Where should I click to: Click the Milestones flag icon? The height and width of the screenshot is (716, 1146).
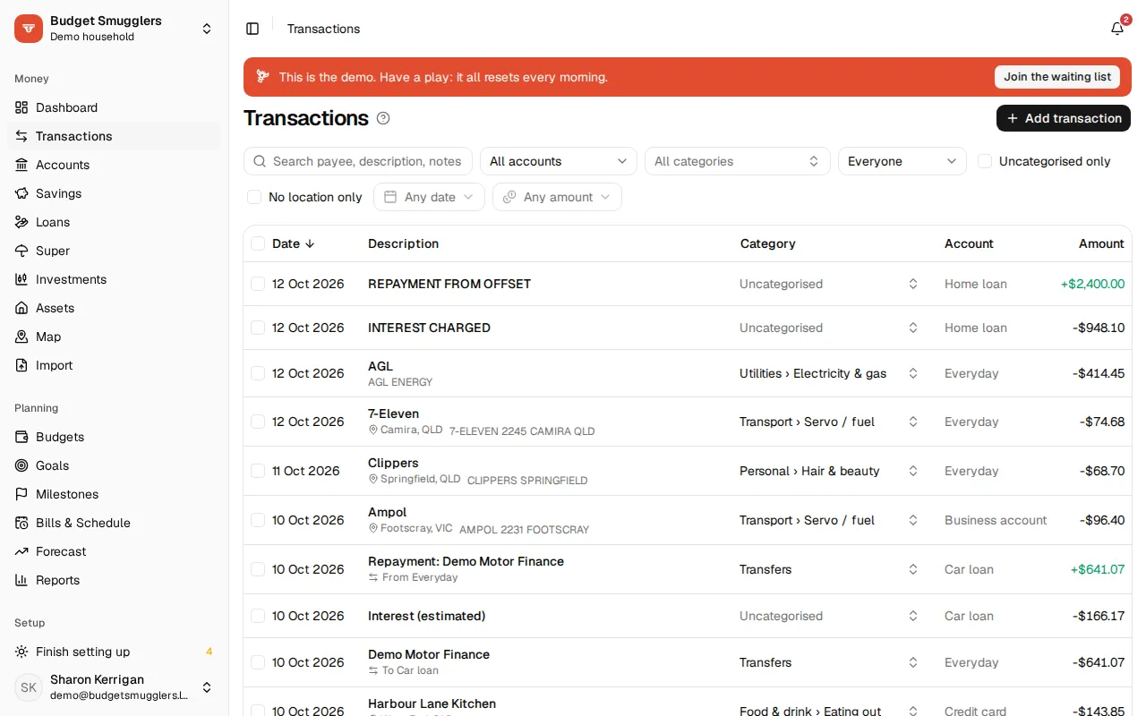click(21, 494)
